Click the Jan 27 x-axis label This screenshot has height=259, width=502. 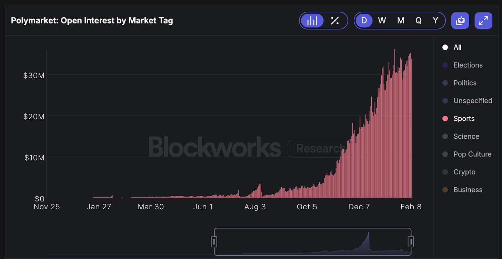98,207
